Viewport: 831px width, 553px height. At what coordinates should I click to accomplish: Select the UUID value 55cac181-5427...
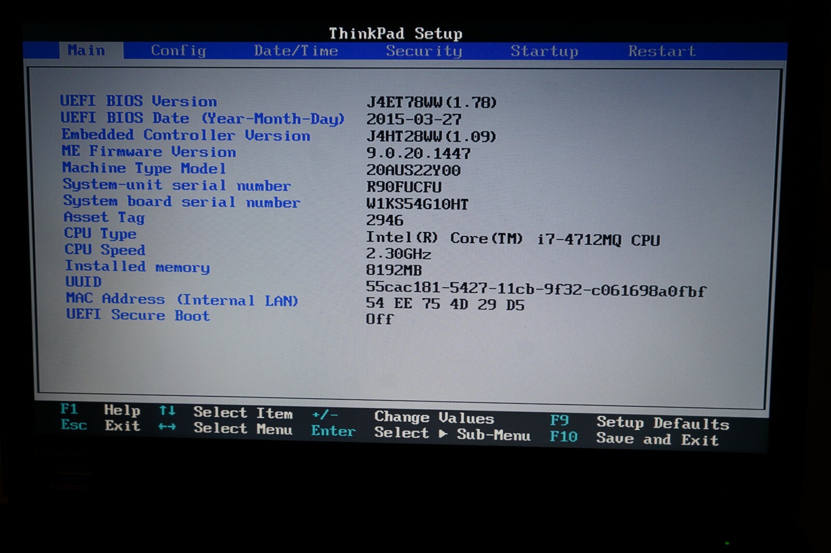click(x=536, y=288)
